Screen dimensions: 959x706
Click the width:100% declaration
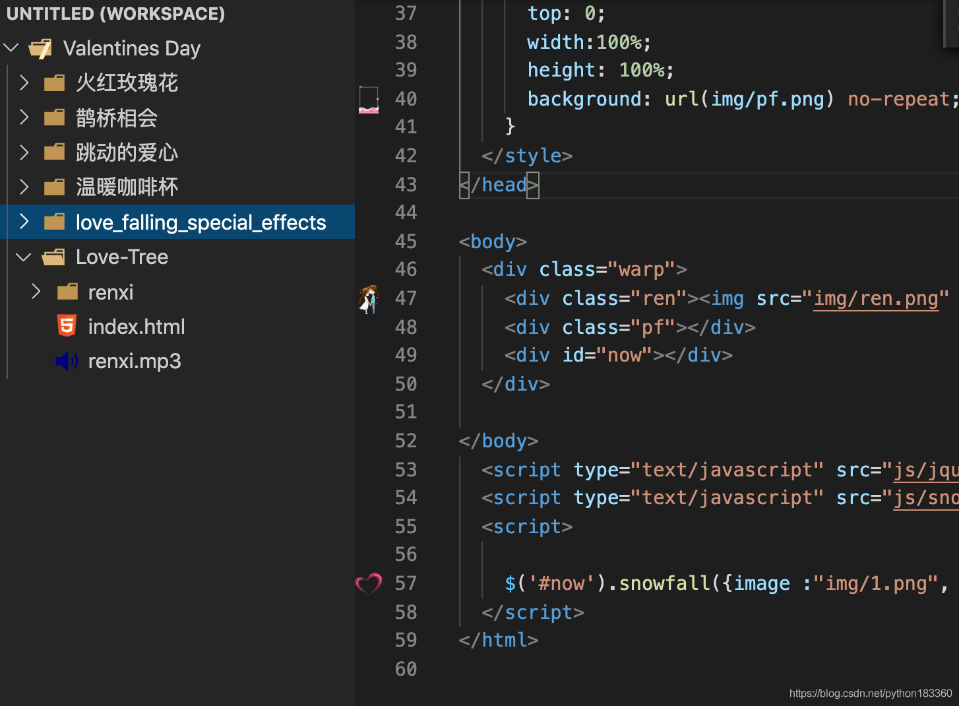[x=589, y=42]
